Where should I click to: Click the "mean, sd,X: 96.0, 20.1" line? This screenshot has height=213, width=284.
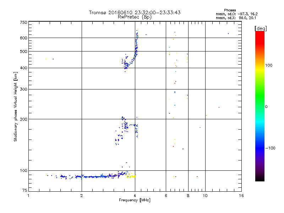pos(236,18)
